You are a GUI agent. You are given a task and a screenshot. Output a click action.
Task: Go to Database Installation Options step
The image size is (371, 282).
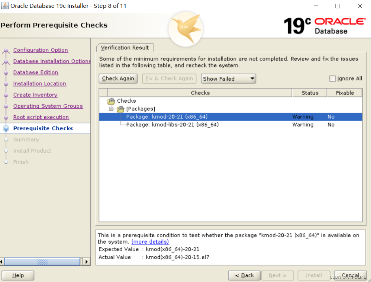click(52, 61)
